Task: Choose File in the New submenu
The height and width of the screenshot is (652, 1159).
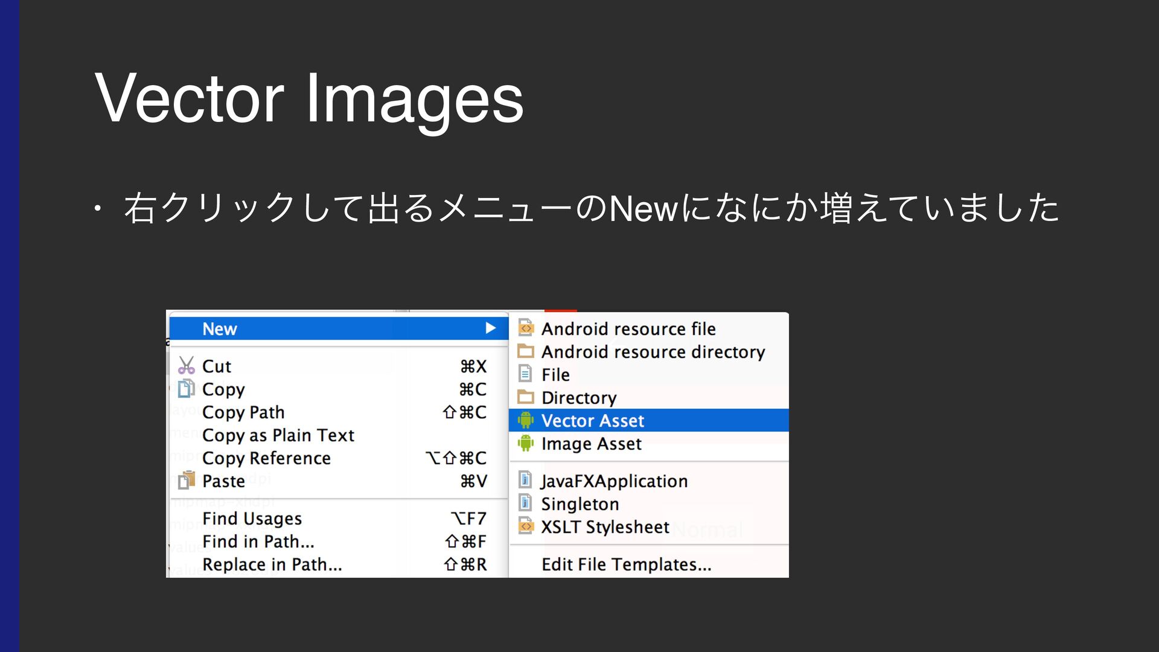Action: [649, 374]
